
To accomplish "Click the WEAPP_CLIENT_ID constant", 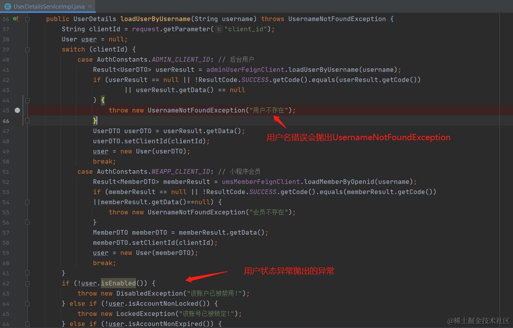I will point(181,171).
